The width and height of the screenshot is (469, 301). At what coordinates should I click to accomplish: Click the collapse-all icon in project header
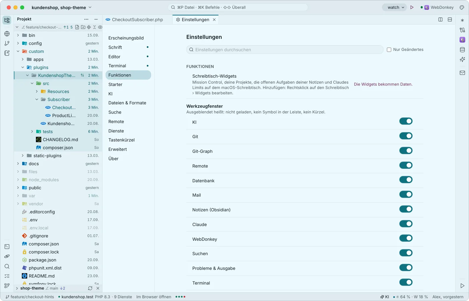94,27
